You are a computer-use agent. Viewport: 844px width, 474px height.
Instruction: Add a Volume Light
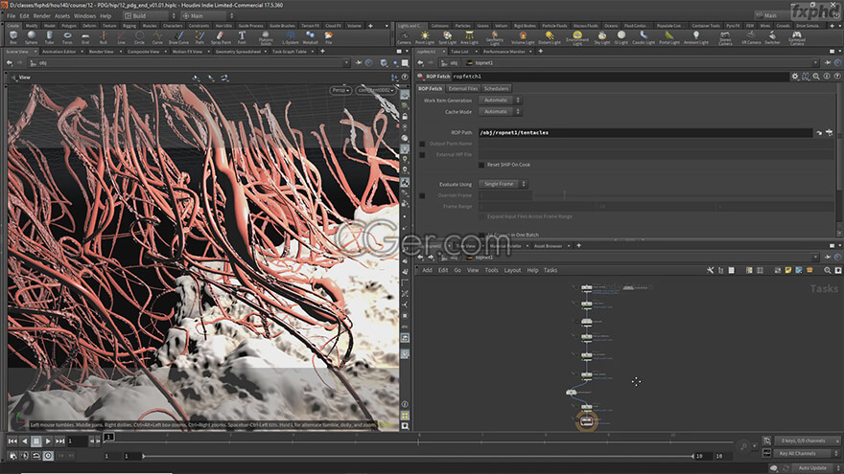pyautogui.click(x=523, y=37)
